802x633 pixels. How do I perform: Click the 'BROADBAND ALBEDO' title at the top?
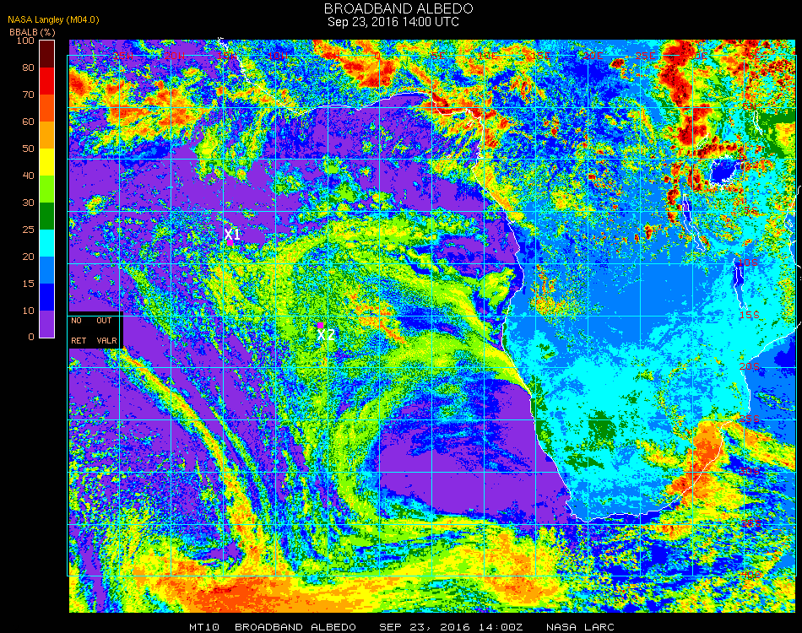398,8
